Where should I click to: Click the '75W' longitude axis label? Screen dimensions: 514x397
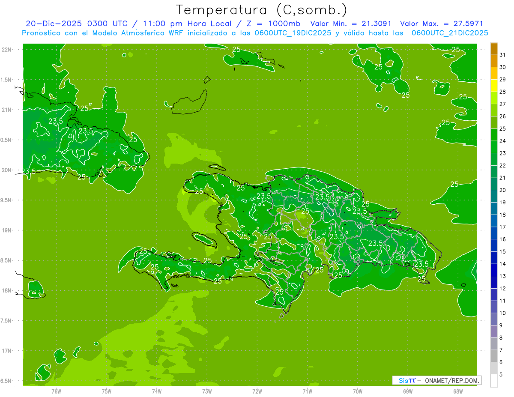coord(107,391)
